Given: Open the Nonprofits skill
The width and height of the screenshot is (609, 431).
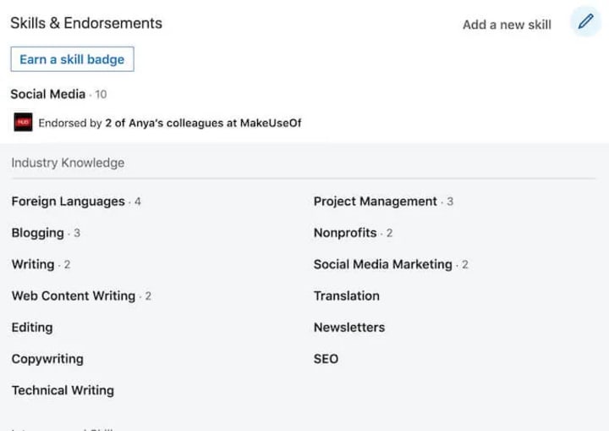Looking at the screenshot, I should 345,233.
